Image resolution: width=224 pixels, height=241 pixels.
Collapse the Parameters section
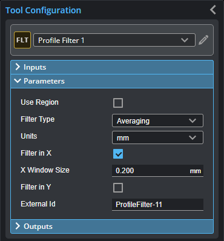112,81
